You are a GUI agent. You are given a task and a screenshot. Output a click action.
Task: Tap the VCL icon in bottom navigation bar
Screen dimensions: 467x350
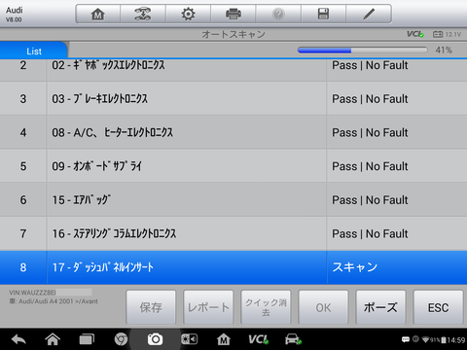258,339
